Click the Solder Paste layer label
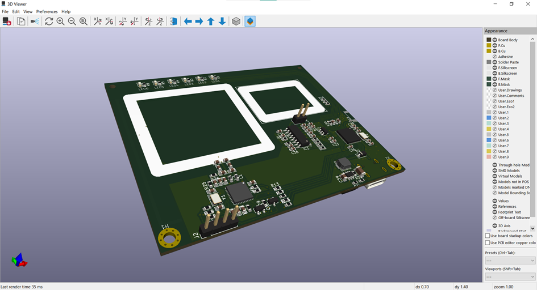This screenshot has height=290, width=537. (x=508, y=62)
